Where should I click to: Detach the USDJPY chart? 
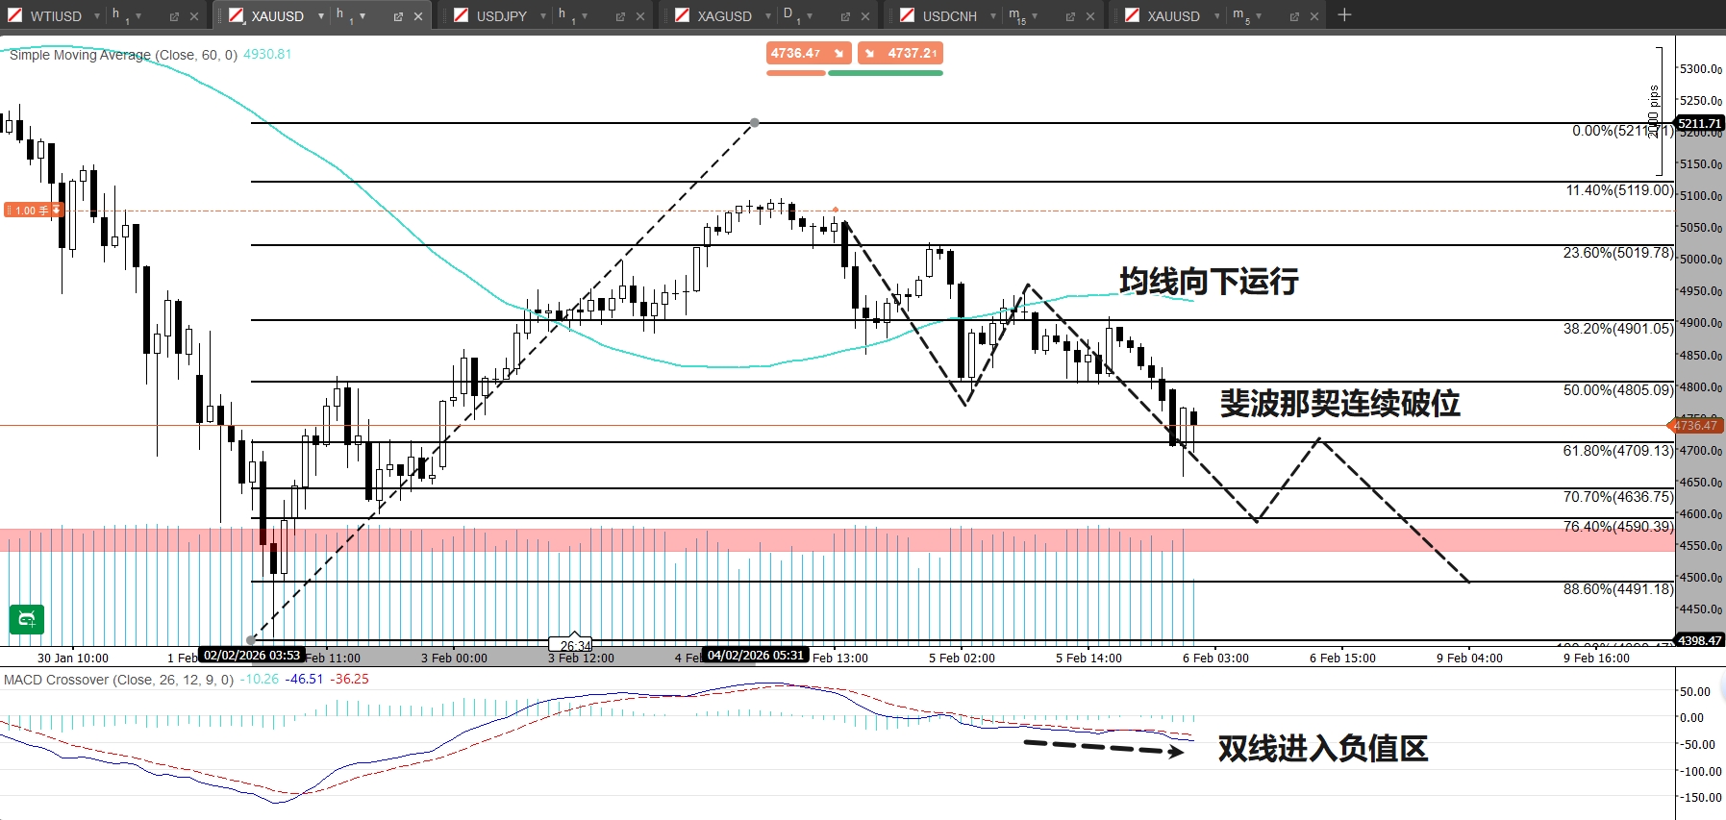(620, 16)
